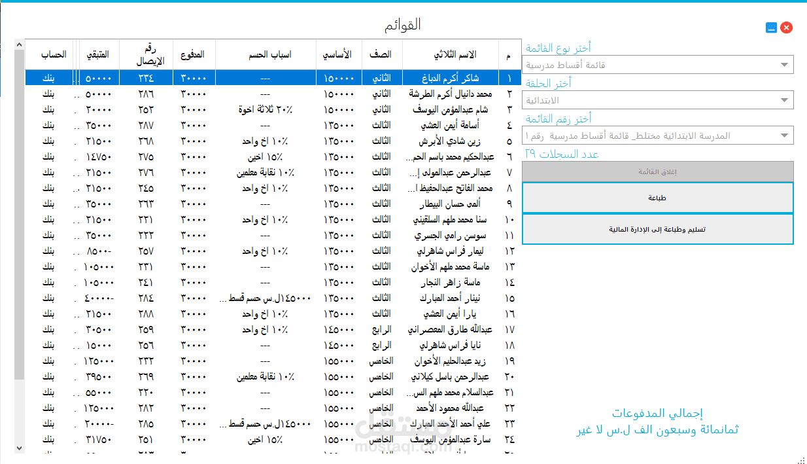Select the name سنا محمد ملهم السلقيني
This screenshot has width=807, height=464.
[x=451, y=219]
